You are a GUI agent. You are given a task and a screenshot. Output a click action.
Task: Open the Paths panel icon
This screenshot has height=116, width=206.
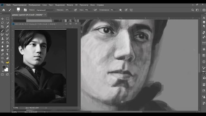point(204,43)
